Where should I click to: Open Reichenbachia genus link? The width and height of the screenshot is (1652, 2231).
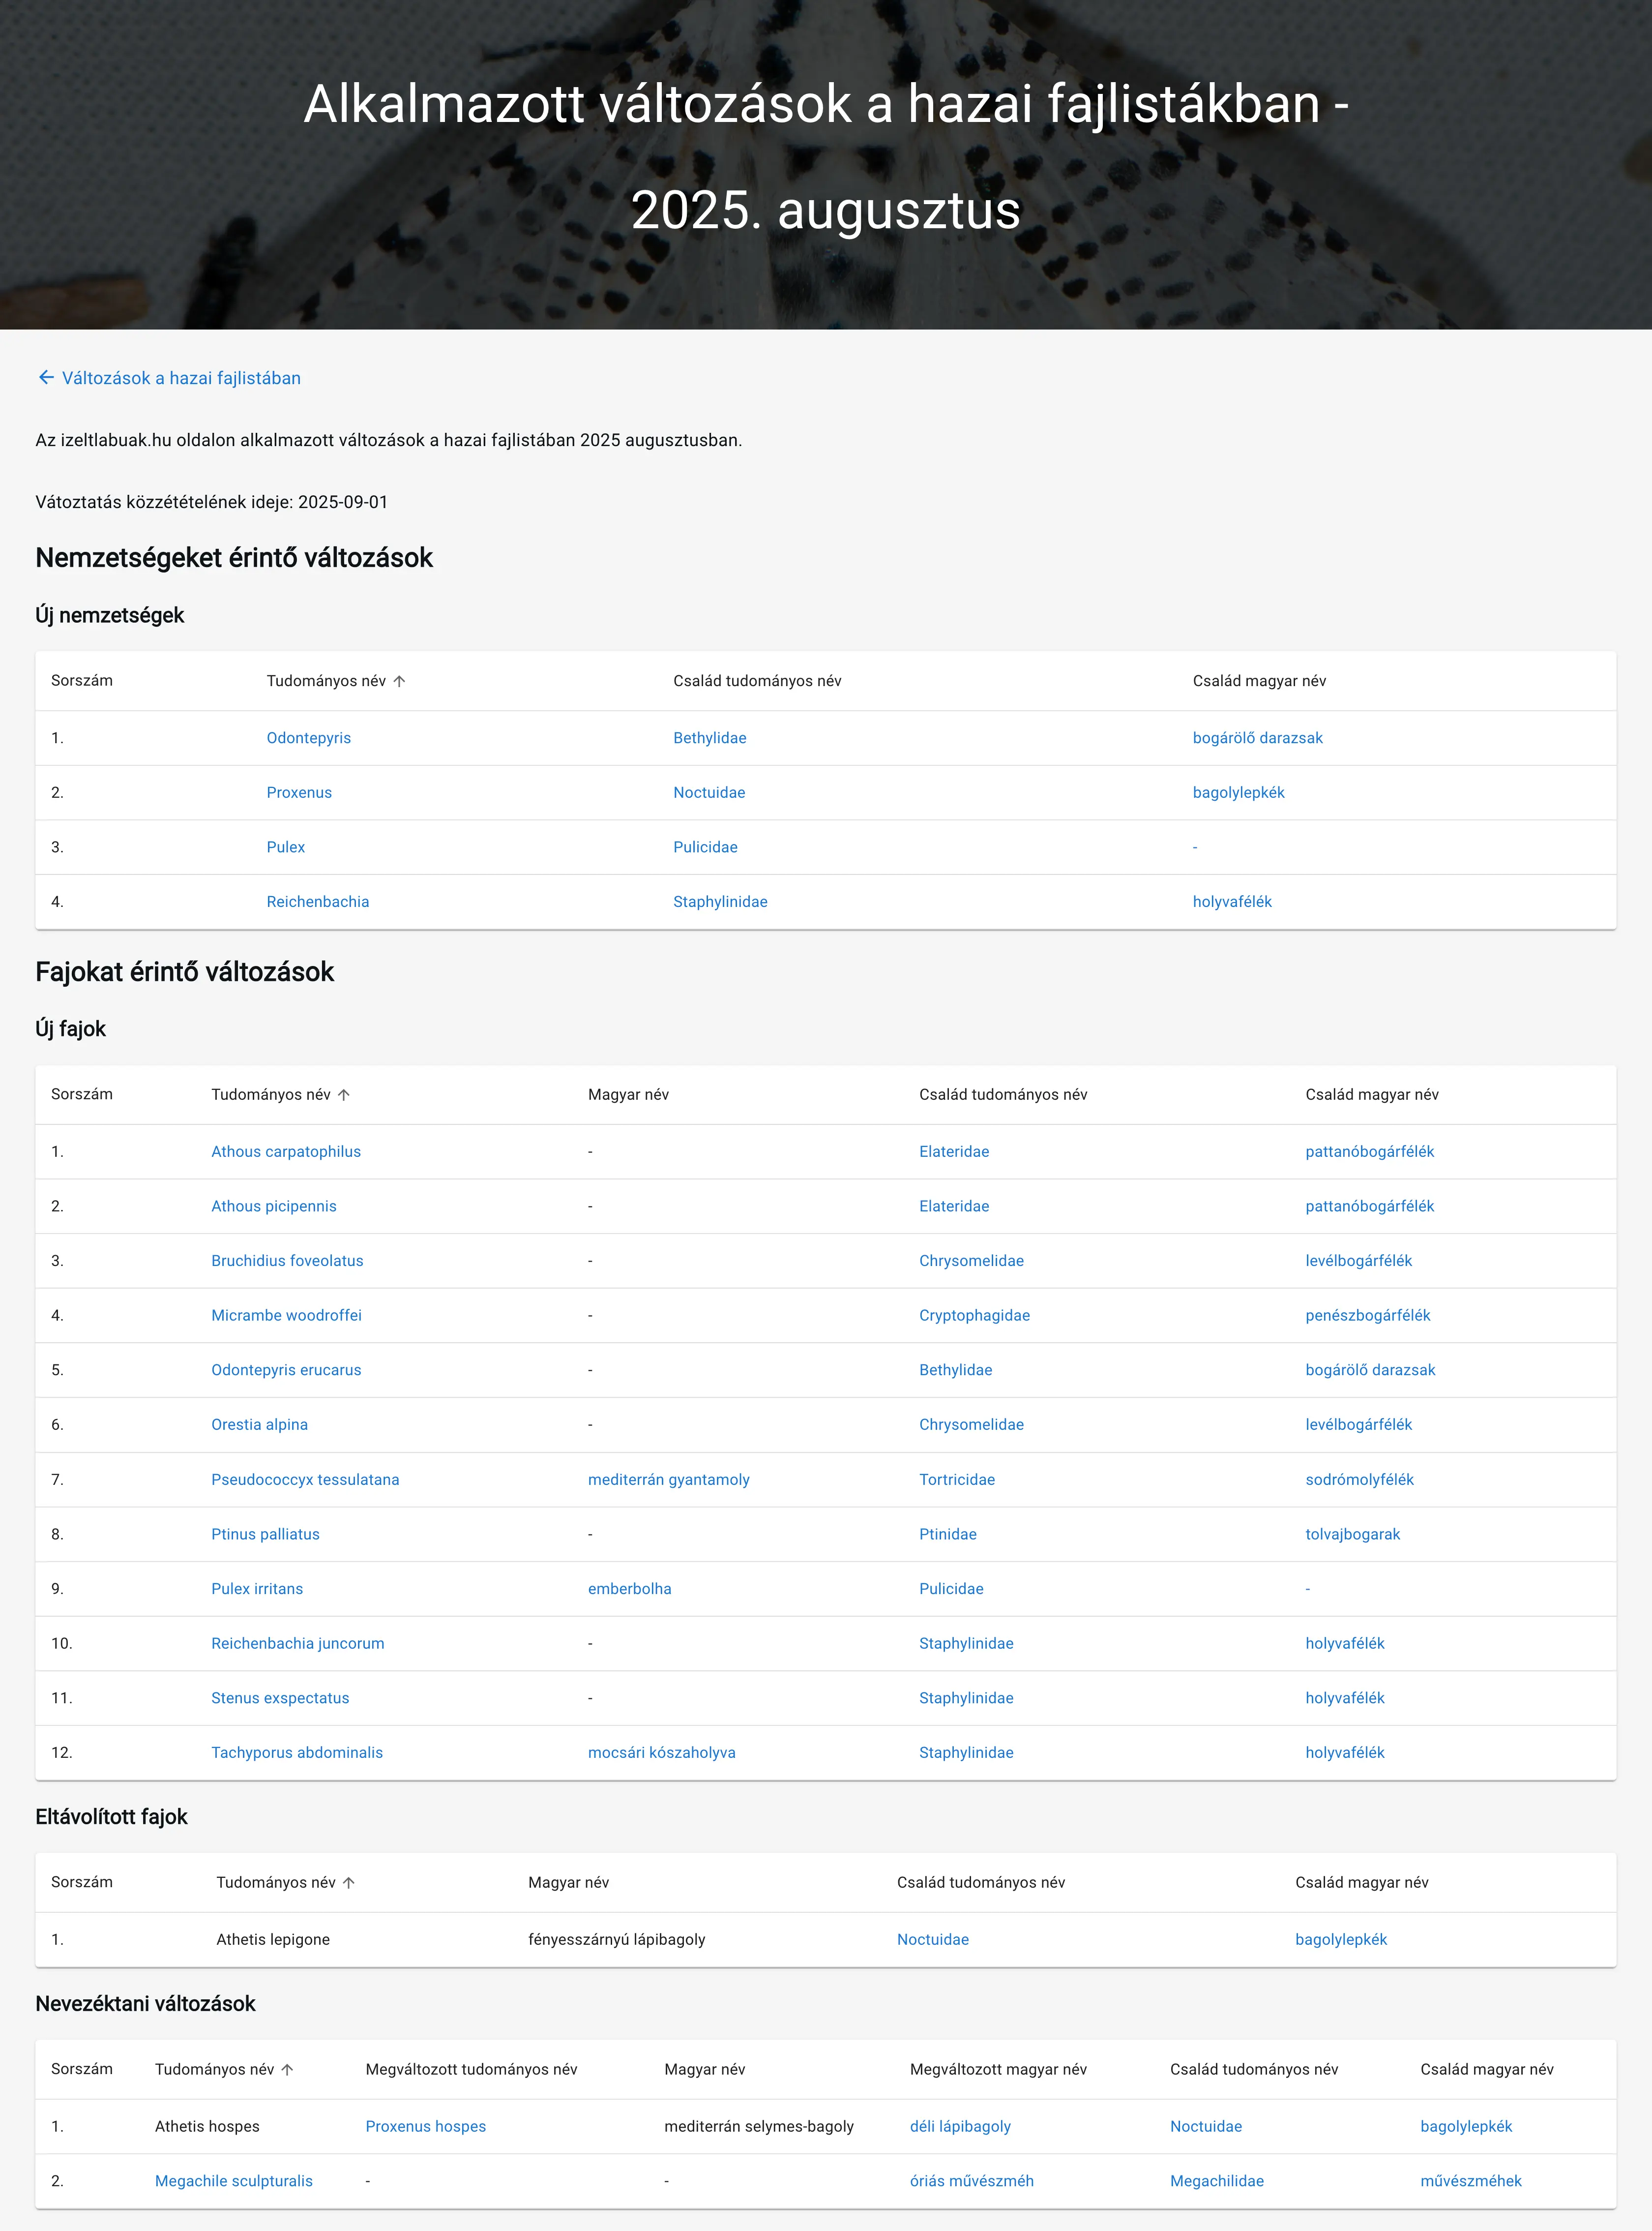tap(317, 902)
